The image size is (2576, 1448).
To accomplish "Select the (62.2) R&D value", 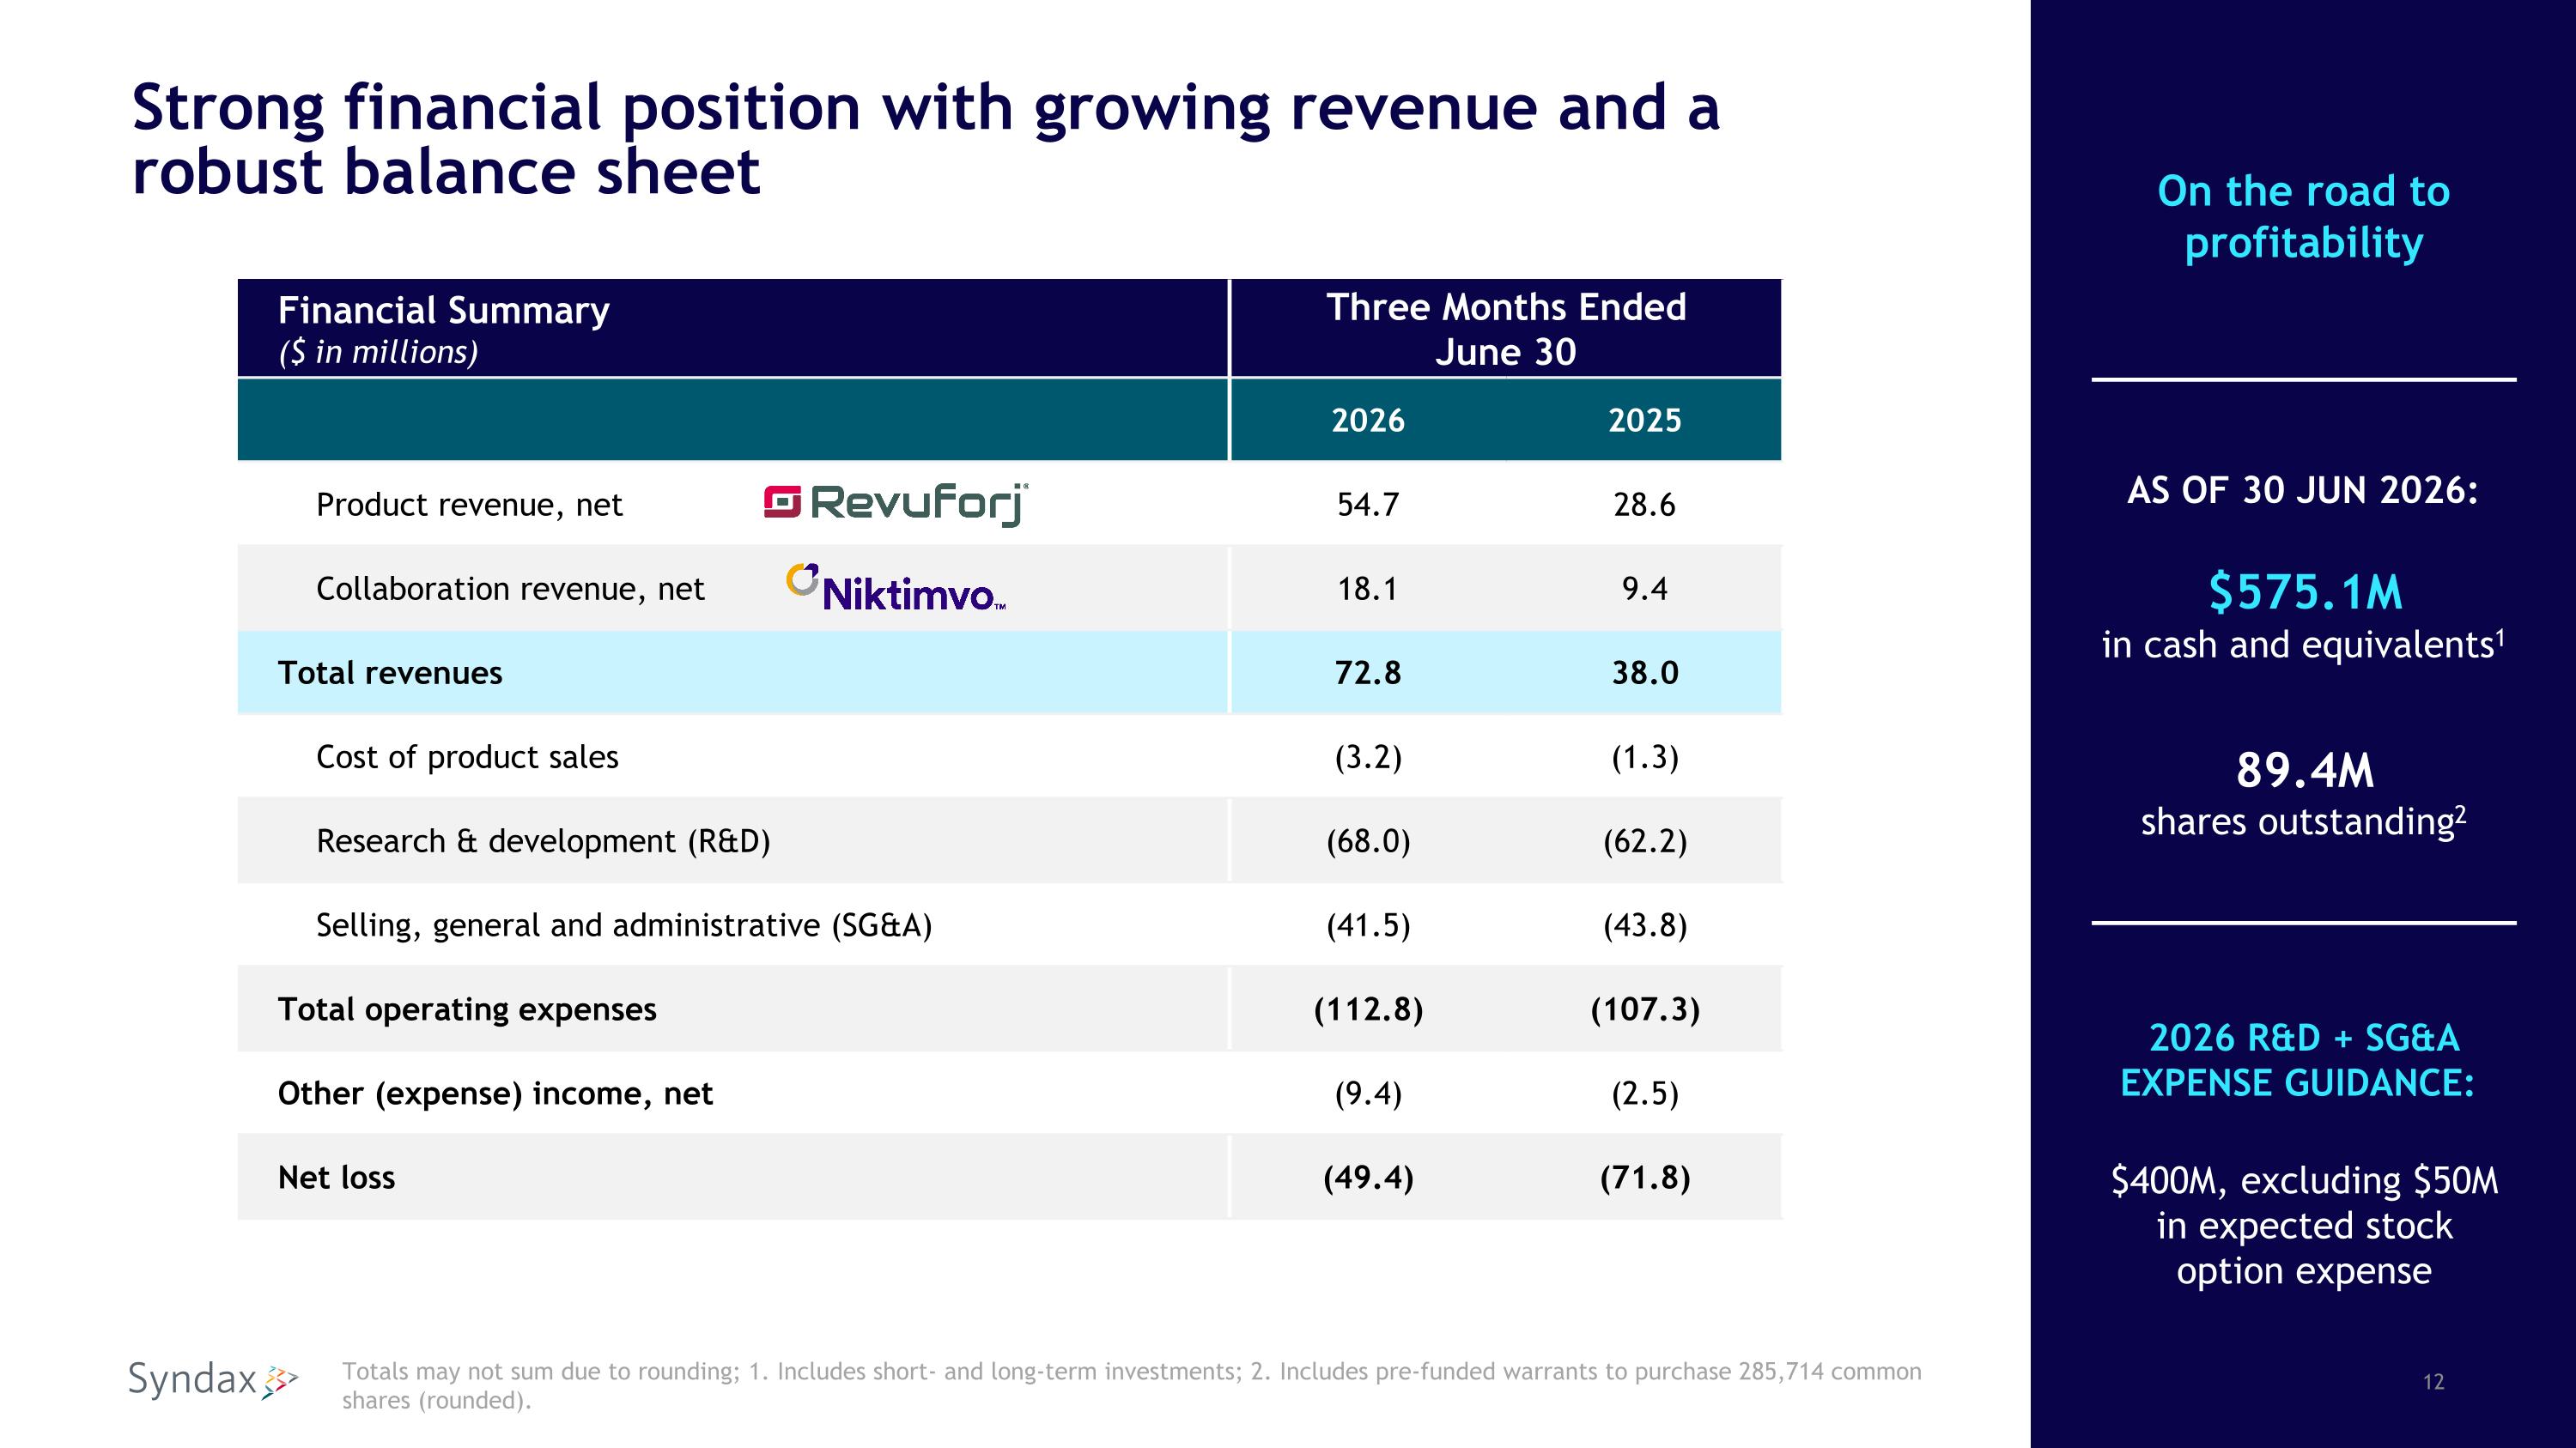I will [1645, 841].
